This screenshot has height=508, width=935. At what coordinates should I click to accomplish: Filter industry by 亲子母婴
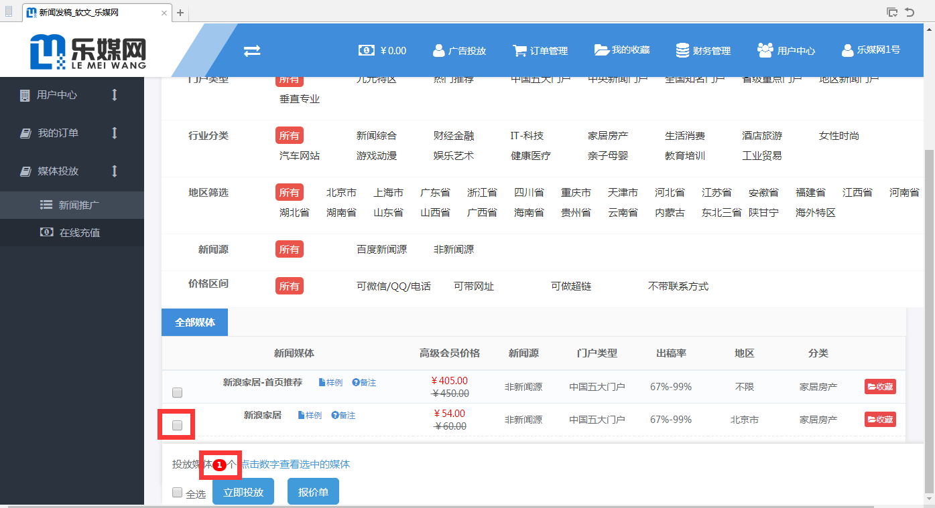[608, 156]
